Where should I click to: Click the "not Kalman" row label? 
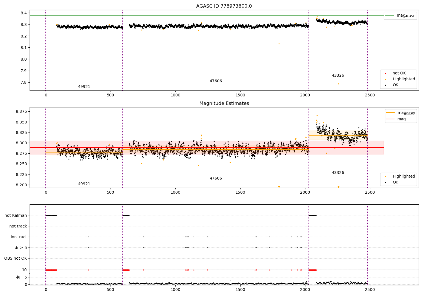click(16, 215)
